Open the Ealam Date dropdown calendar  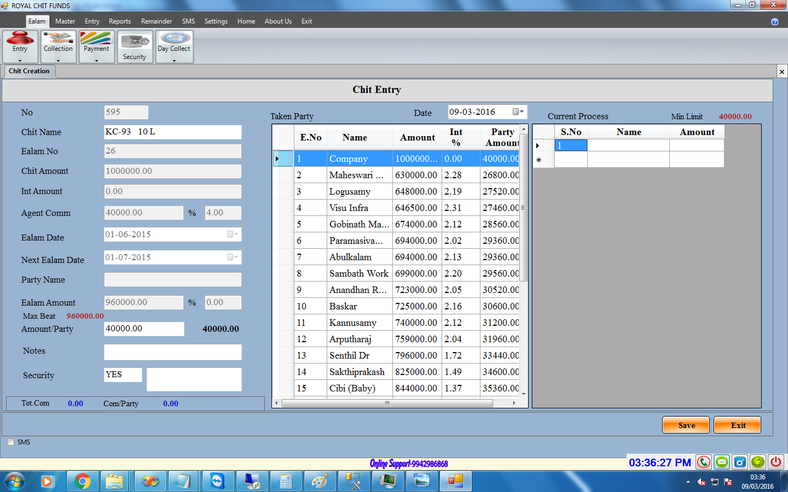[x=233, y=234]
